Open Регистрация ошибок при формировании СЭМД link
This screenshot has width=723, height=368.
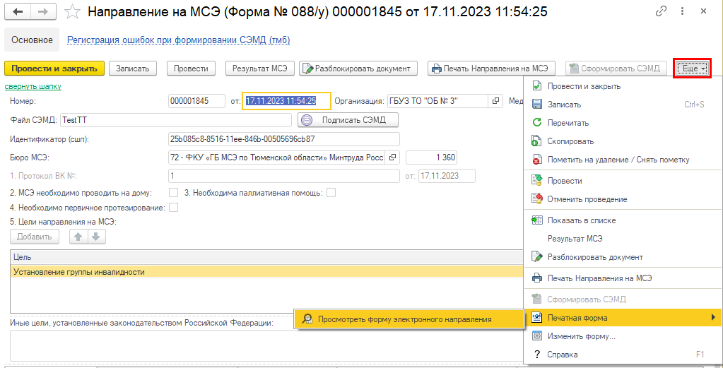coord(178,40)
